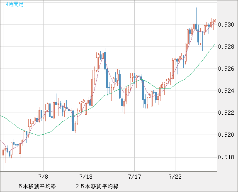Click the 4時間足 timeframe label
This screenshot has height=192, width=238.
coord(15,5)
